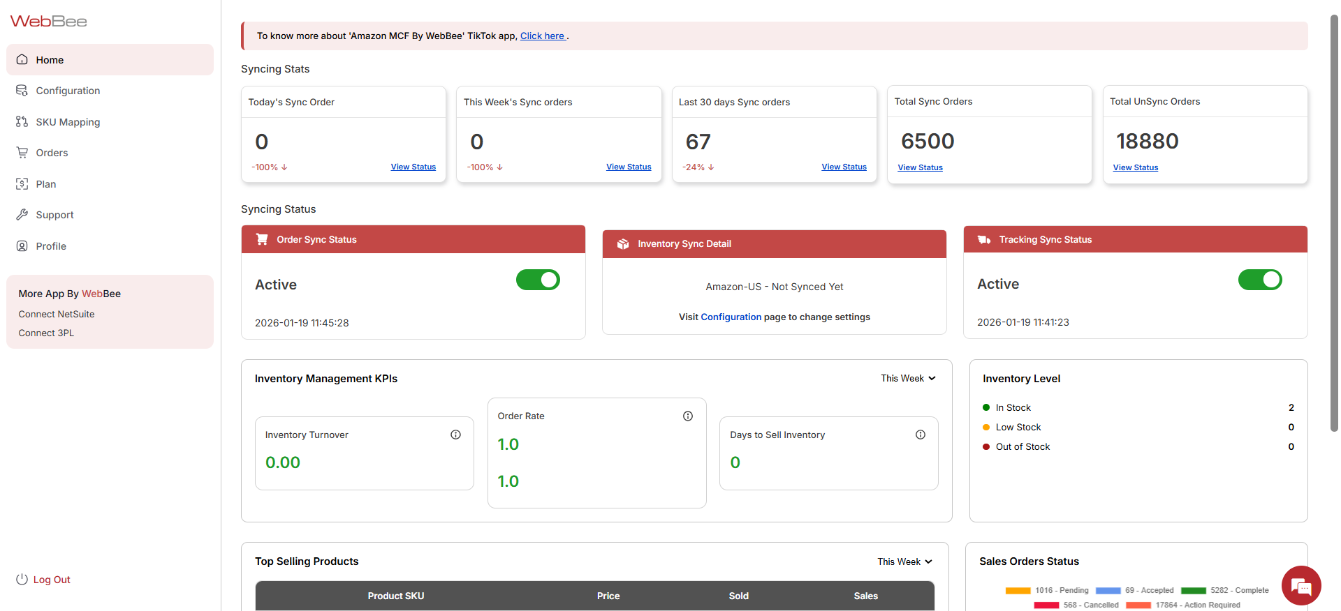
Task: Expand the Top Selling Products This Week dropdown
Action: click(904, 561)
